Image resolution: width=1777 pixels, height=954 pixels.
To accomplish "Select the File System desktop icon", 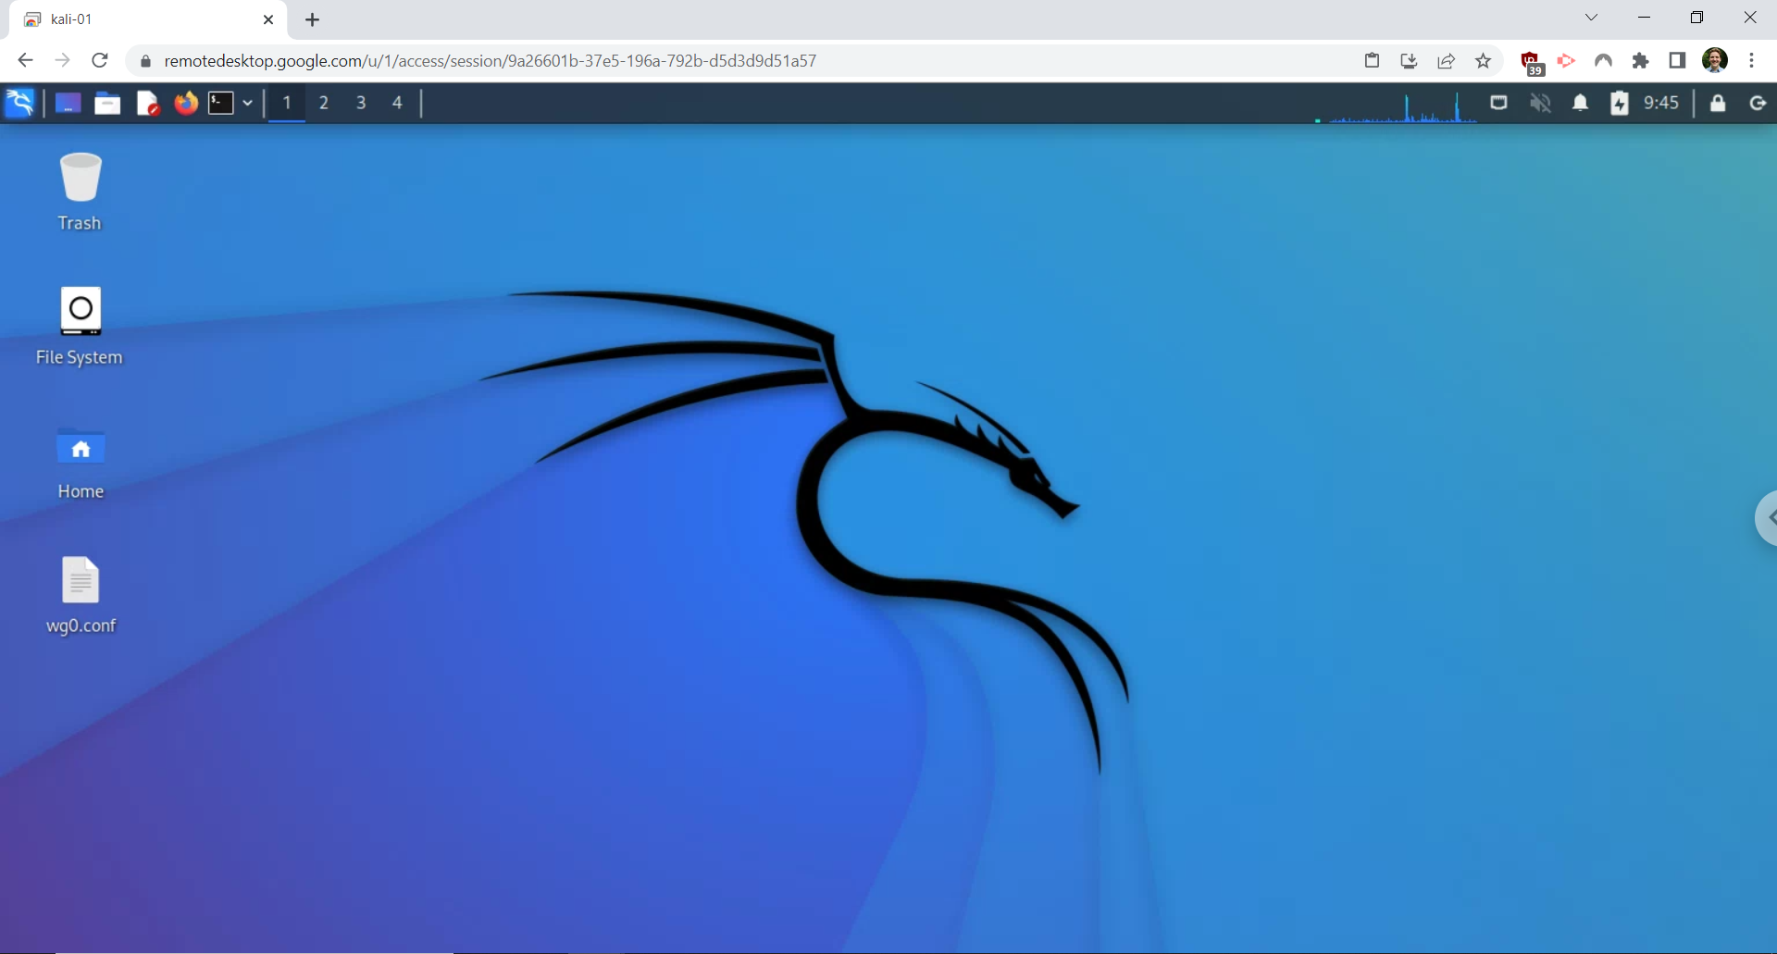I will point(80,326).
